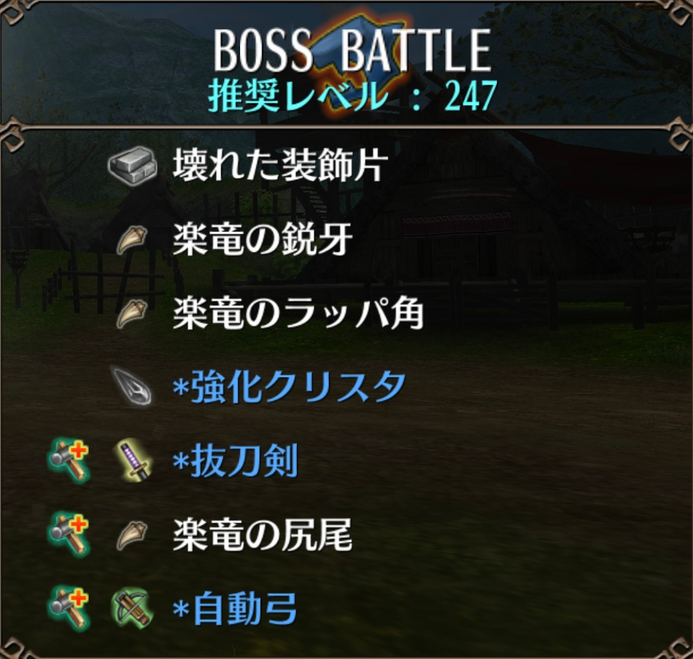Image resolution: width=693 pixels, height=659 pixels.
Task: Click the 推奨レベル：247 level text
Action: (353, 96)
